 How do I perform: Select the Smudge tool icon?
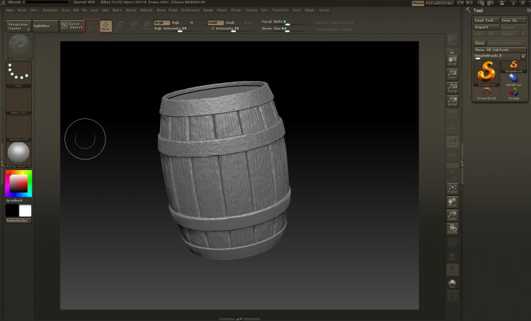513,93
